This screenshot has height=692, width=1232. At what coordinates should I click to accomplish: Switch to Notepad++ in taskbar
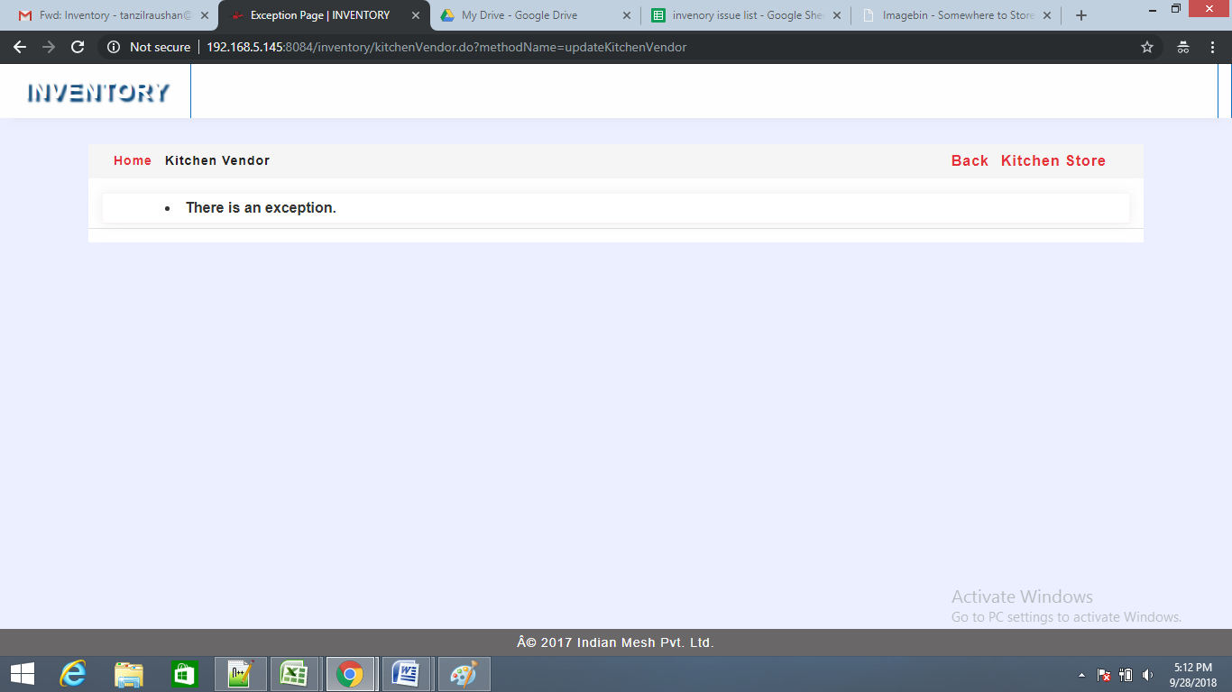(241, 674)
